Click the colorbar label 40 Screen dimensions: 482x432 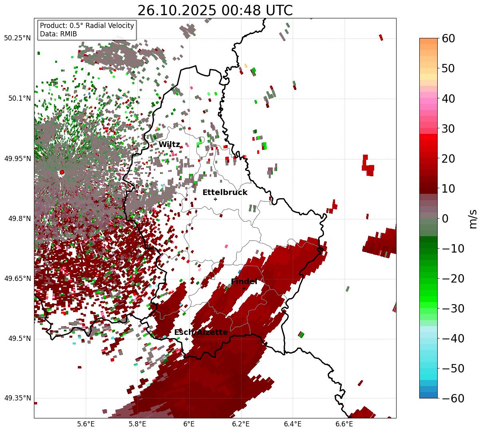point(448,98)
